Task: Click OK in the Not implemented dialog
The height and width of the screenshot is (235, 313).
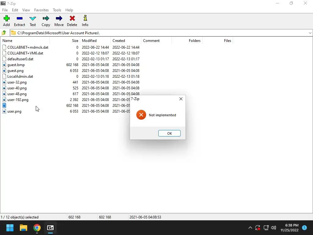Action: coord(169,133)
